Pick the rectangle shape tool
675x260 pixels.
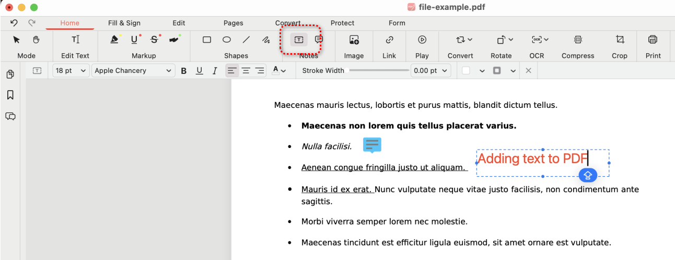207,40
